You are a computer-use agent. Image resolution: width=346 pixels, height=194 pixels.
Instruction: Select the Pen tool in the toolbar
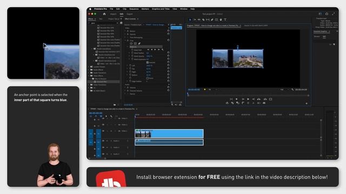[212, 19]
